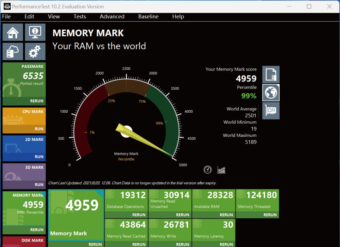
Task: Maximize the PerformanceTest window
Action: pyautogui.click(x=309, y=7)
